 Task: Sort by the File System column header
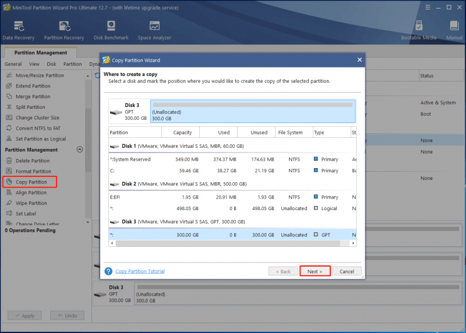point(294,133)
